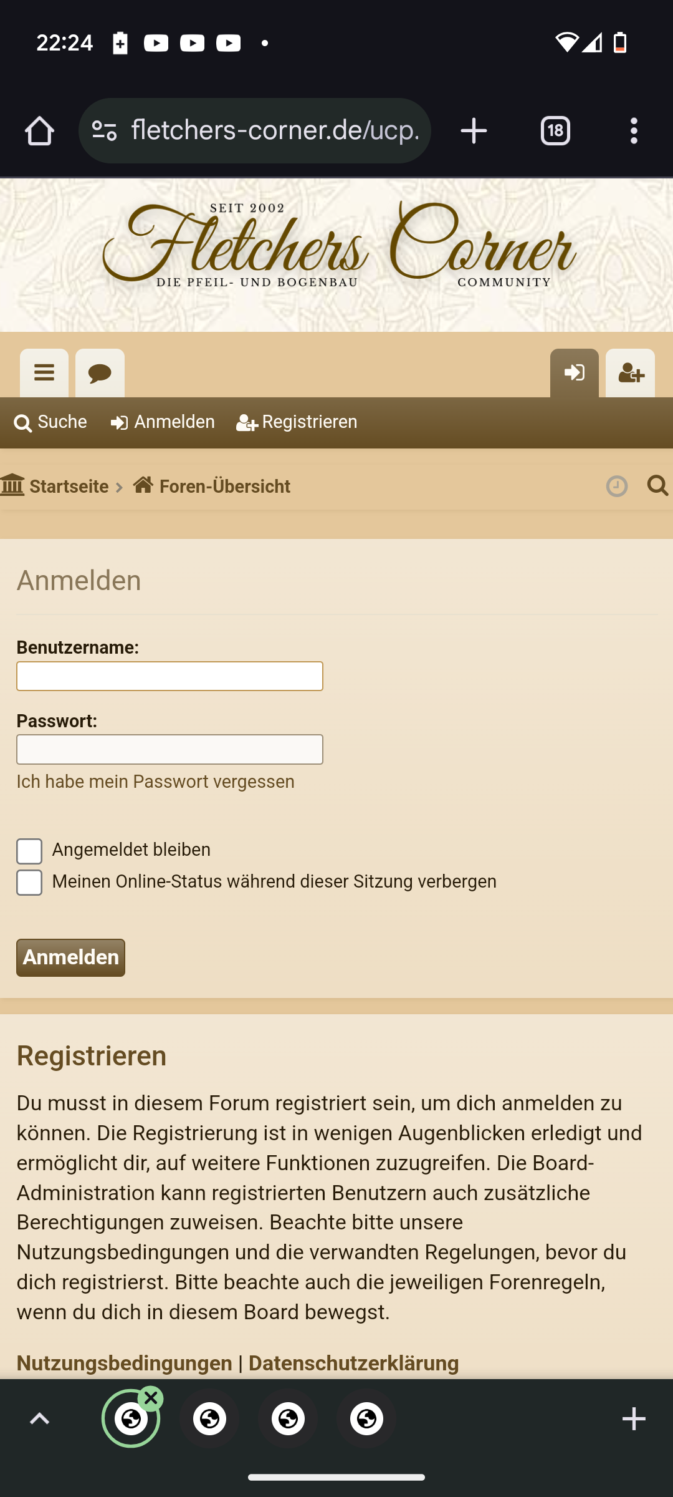
Task: Click the Suche menu item
Action: (x=50, y=422)
